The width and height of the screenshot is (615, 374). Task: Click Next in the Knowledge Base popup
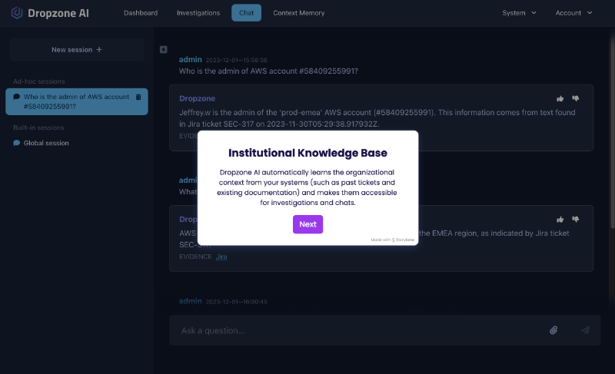308,224
